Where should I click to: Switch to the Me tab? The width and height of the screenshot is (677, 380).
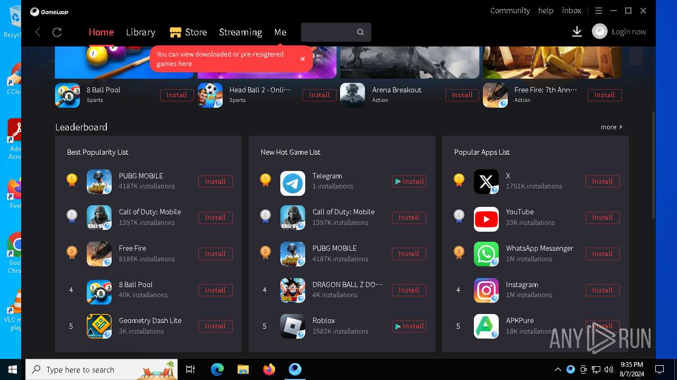click(x=280, y=32)
